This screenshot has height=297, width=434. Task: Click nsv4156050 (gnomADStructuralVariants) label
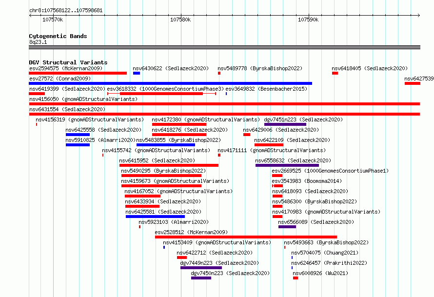(x=83, y=99)
